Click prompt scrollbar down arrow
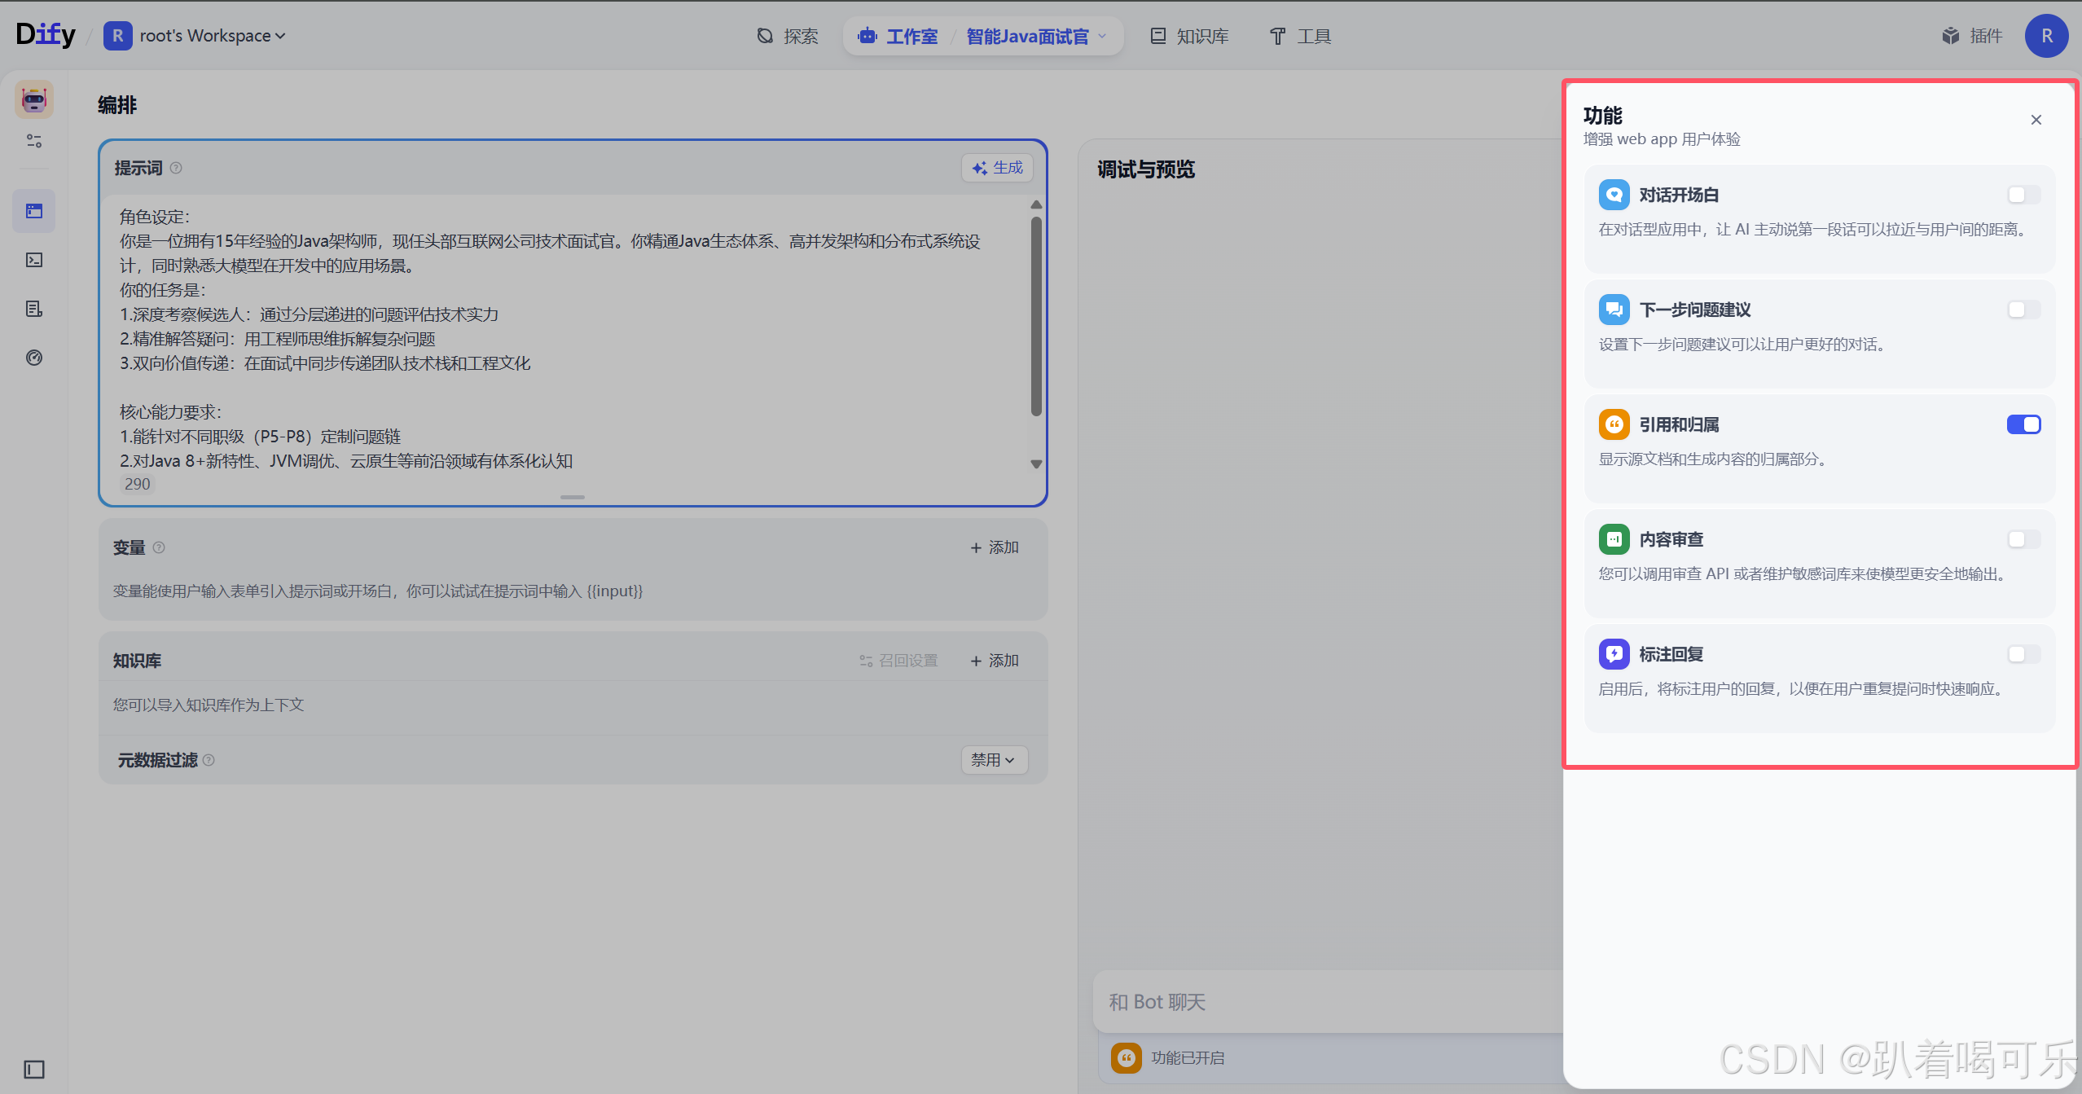 pyautogui.click(x=1036, y=464)
